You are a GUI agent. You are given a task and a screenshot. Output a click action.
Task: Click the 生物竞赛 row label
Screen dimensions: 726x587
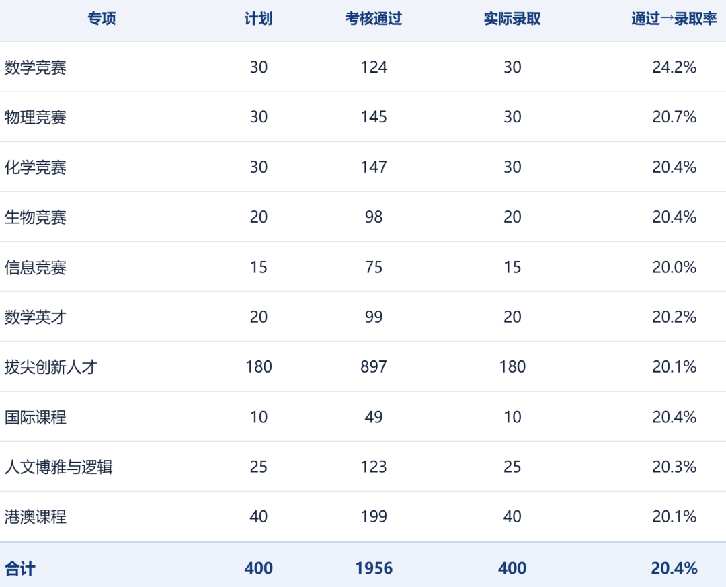[x=36, y=217]
